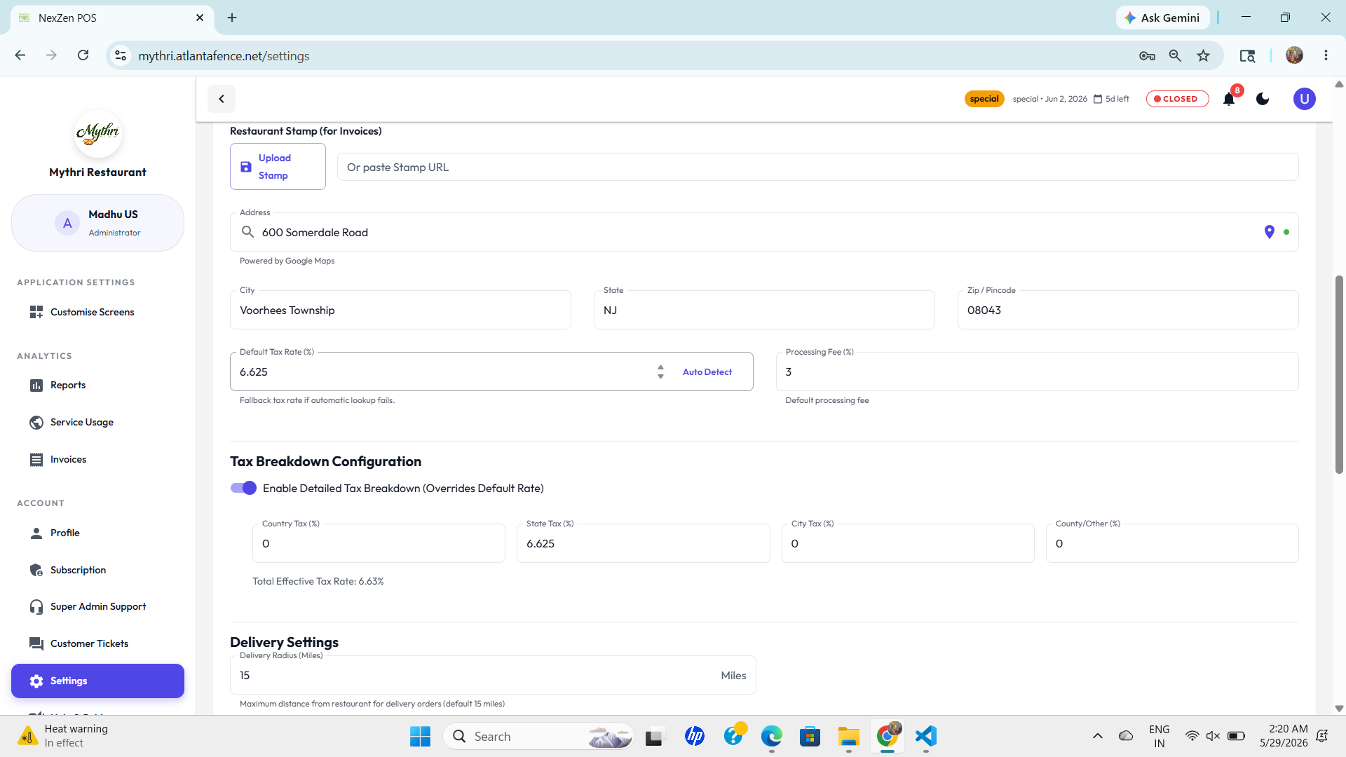Viewport: 1346px width, 757px height.
Task: Click the 5d left calendar icon
Action: 1098,99
